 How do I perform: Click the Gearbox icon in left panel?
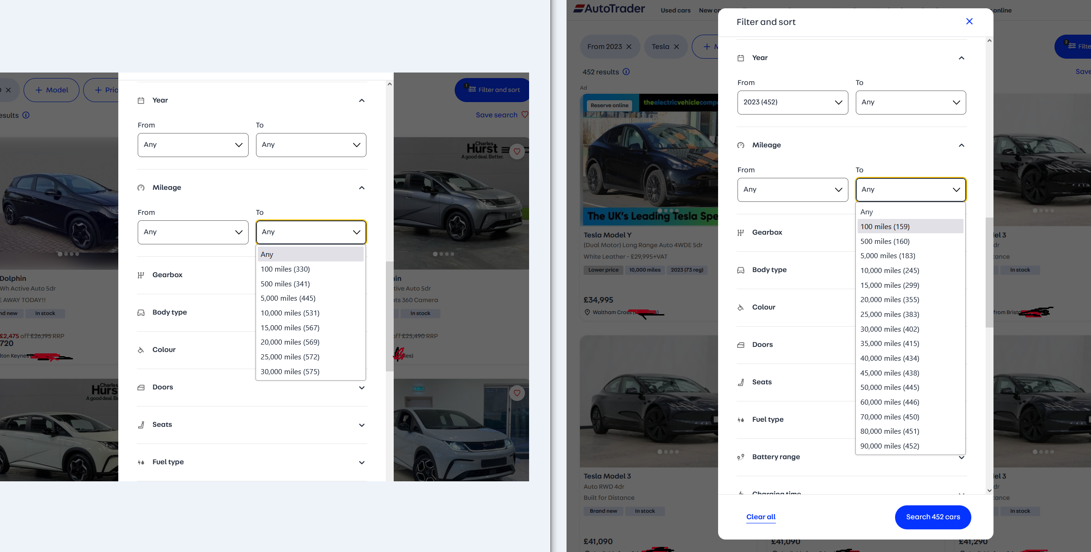141,275
